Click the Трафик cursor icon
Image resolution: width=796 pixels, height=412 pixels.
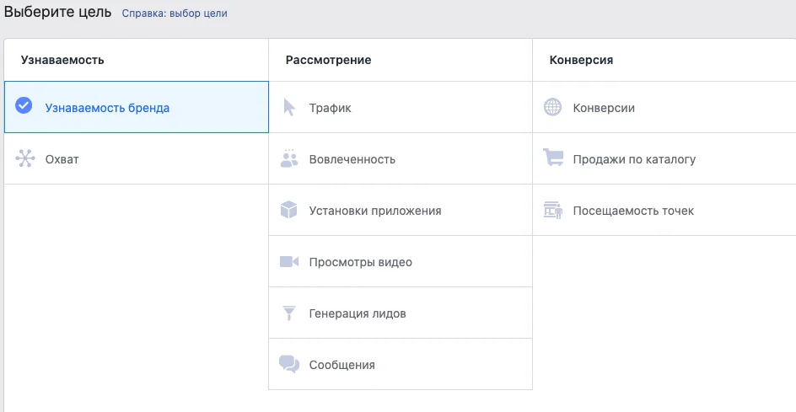click(x=289, y=108)
